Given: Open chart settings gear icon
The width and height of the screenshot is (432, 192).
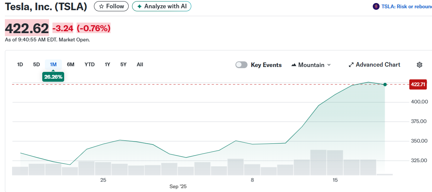Looking at the screenshot, I should pyautogui.click(x=419, y=65).
